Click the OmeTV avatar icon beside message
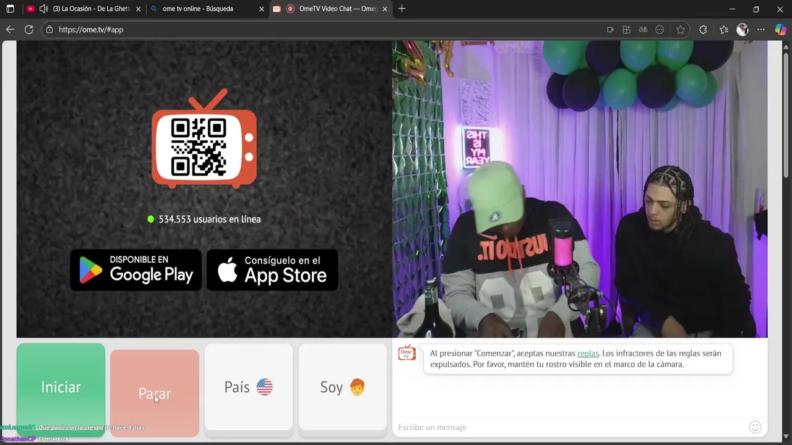Image resolution: width=792 pixels, height=445 pixels. (407, 353)
